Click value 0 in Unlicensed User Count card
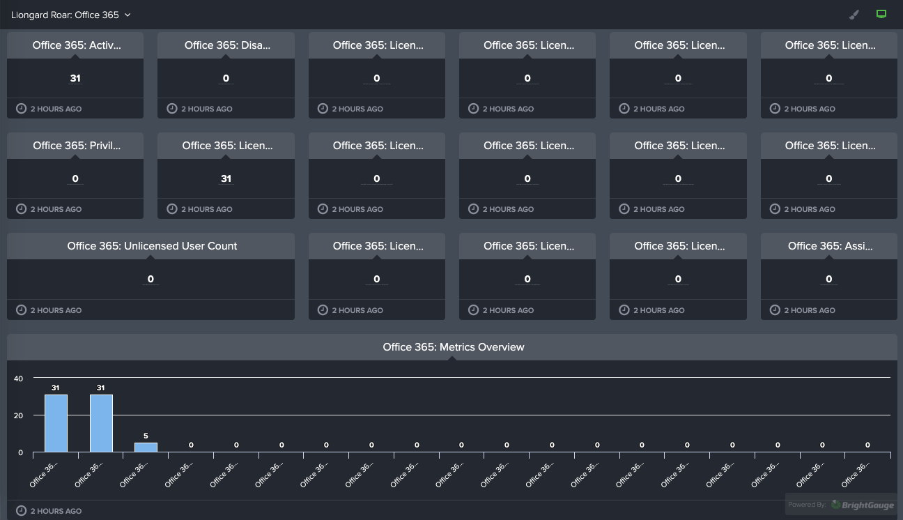Viewport: 903px width, 520px height. click(150, 279)
